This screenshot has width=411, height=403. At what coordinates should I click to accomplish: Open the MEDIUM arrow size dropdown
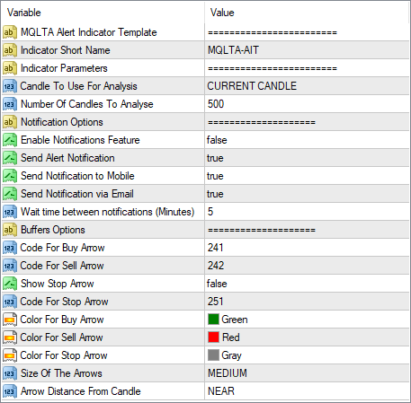(x=228, y=373)
